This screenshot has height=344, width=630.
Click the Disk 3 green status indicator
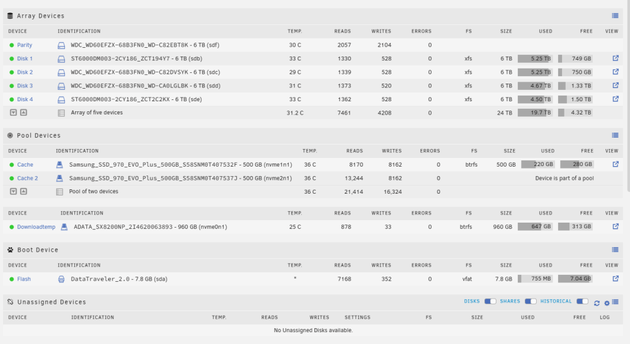[11, 86]
